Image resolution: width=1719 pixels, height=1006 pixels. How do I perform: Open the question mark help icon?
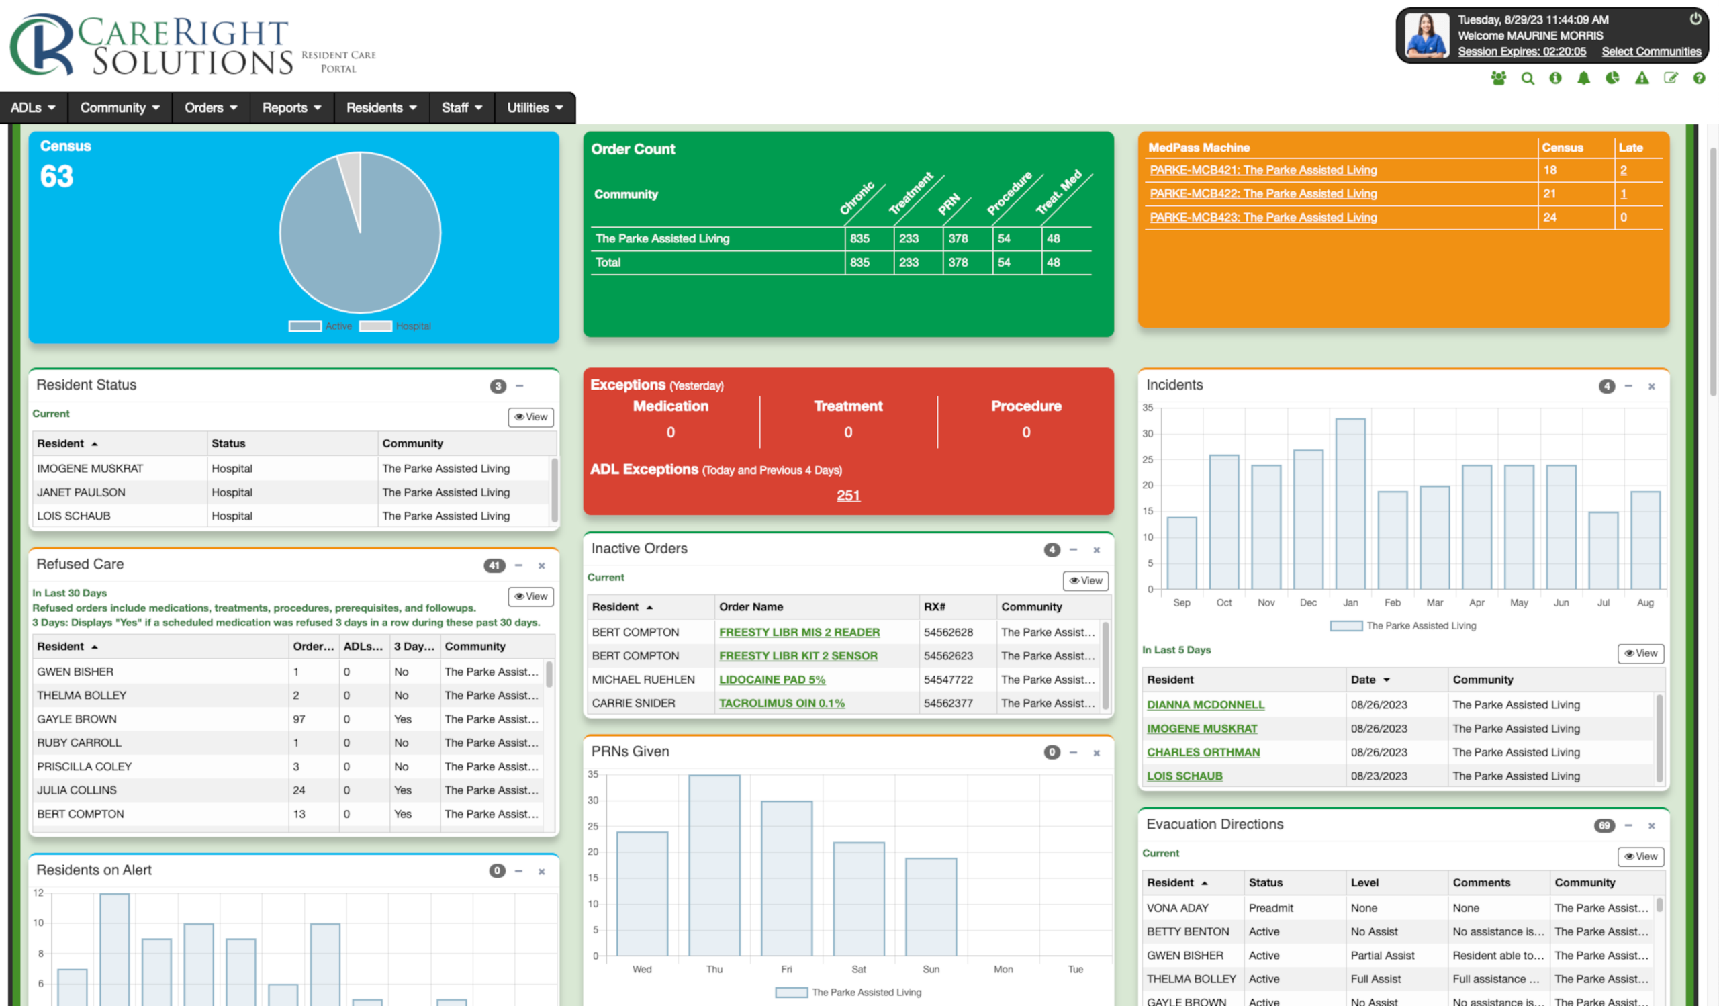coord(1699,79)
